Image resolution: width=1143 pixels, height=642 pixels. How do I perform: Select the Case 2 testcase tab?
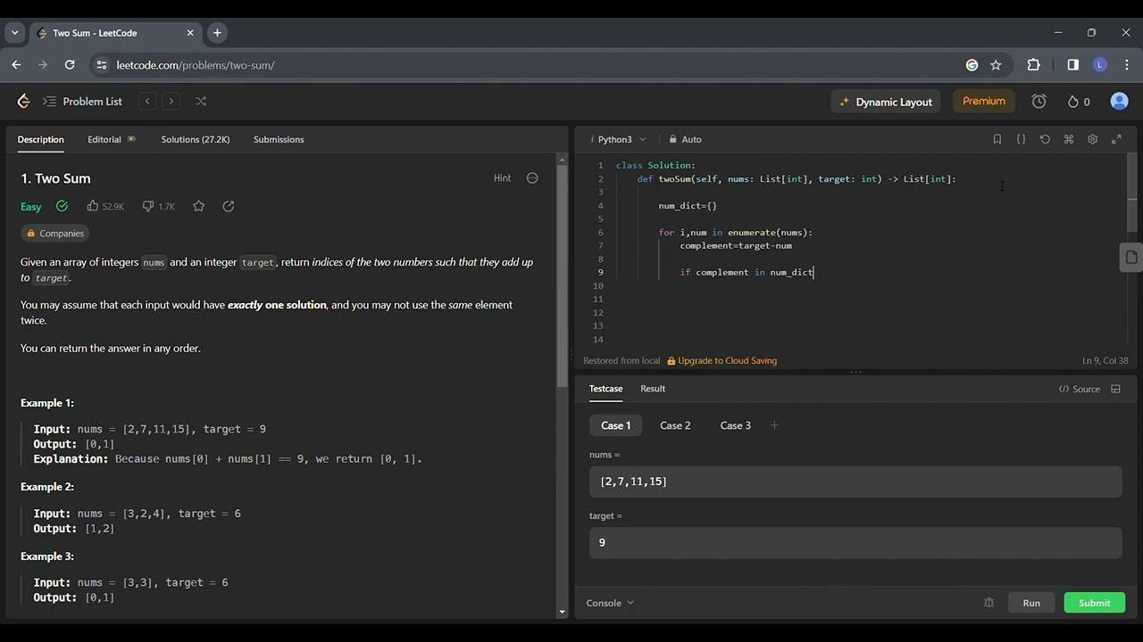pyautogui.click(x=675, y=425)
